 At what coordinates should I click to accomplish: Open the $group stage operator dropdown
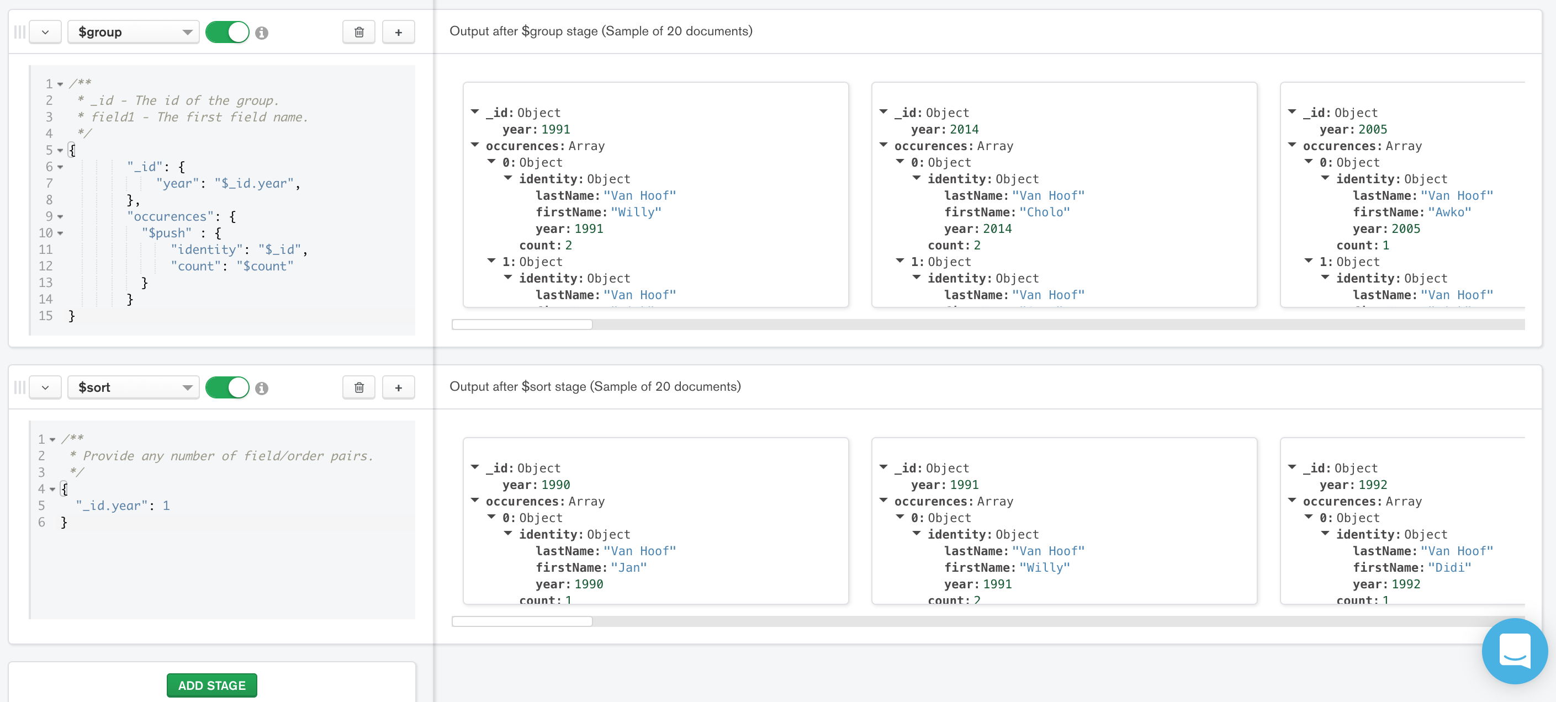[x=134, y=32]
